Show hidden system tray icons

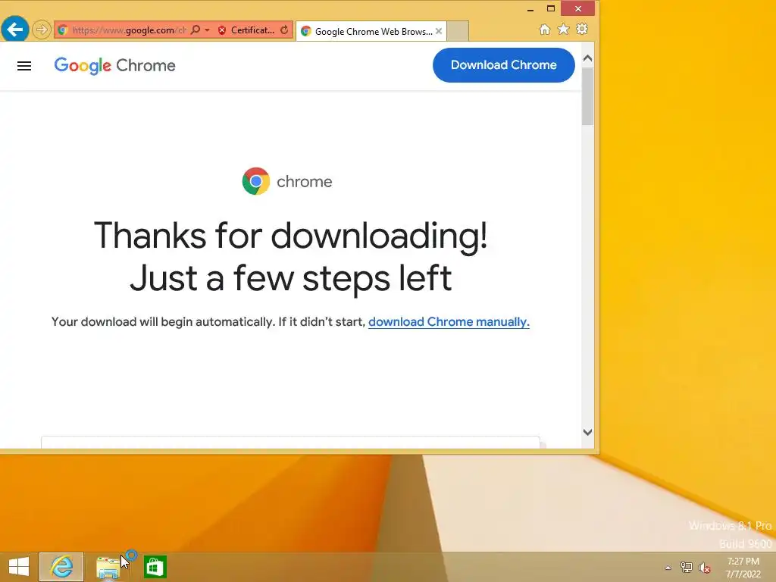[x=668, y=568]
